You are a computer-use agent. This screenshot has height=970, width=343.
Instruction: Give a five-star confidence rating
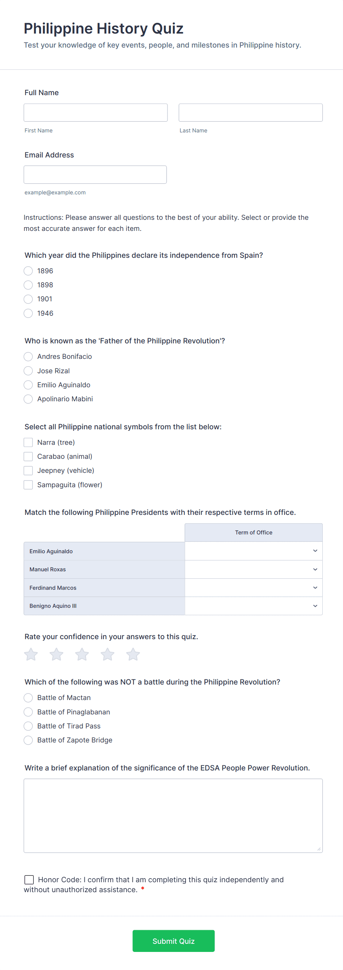click(133, 654)
